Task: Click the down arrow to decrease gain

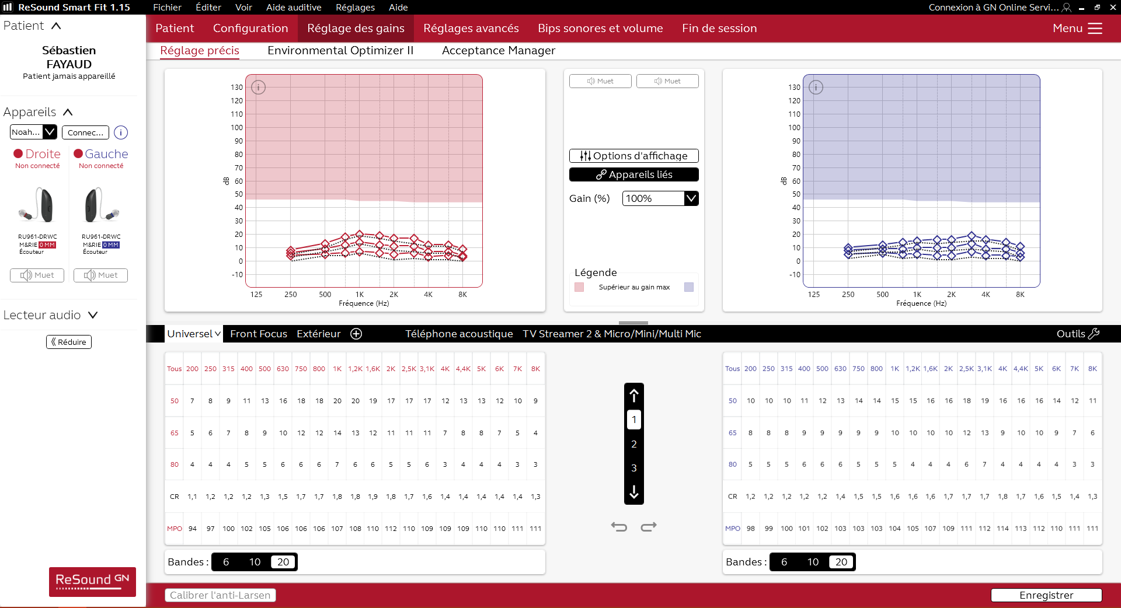Action: [x=634, y=492]
